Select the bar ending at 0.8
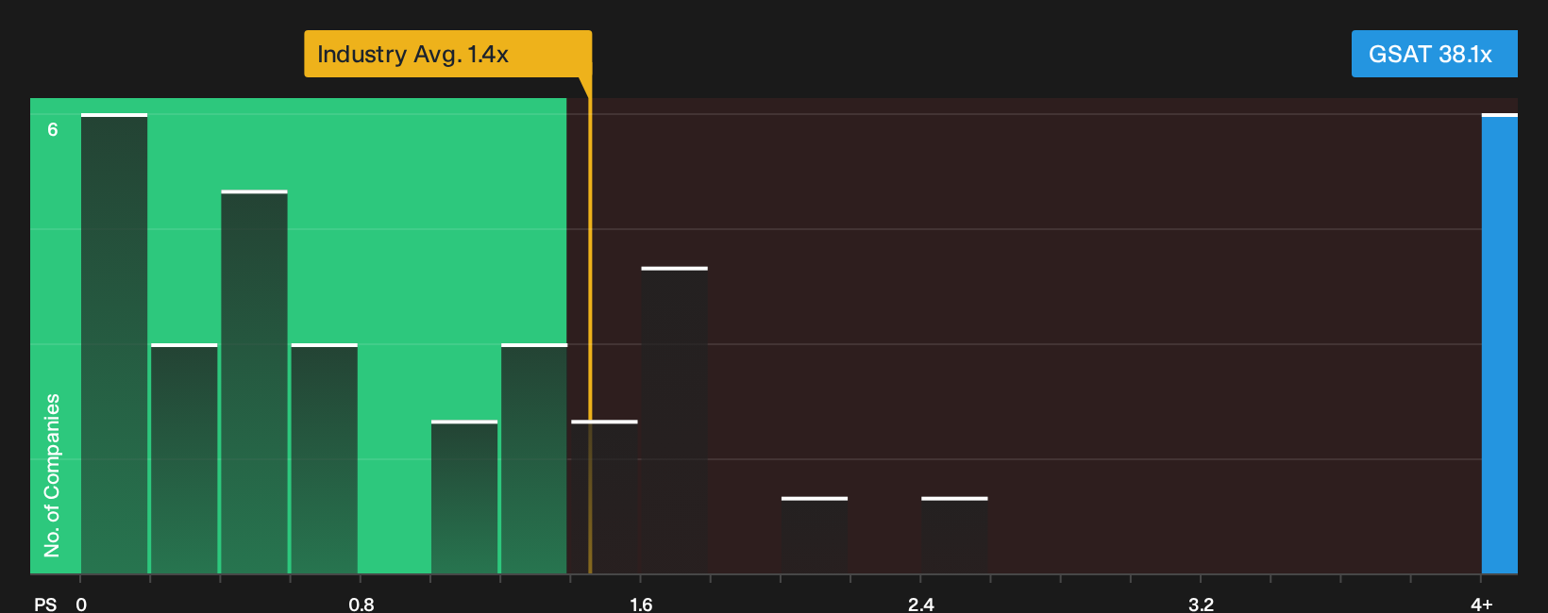 [x=325, y=458]
